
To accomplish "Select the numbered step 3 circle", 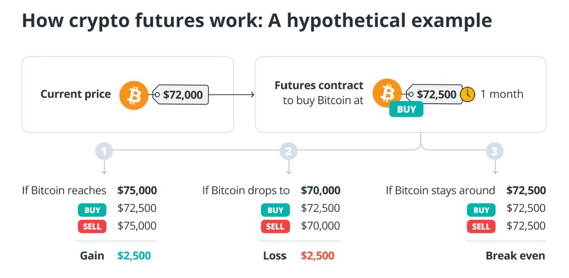I will (495, 152).
